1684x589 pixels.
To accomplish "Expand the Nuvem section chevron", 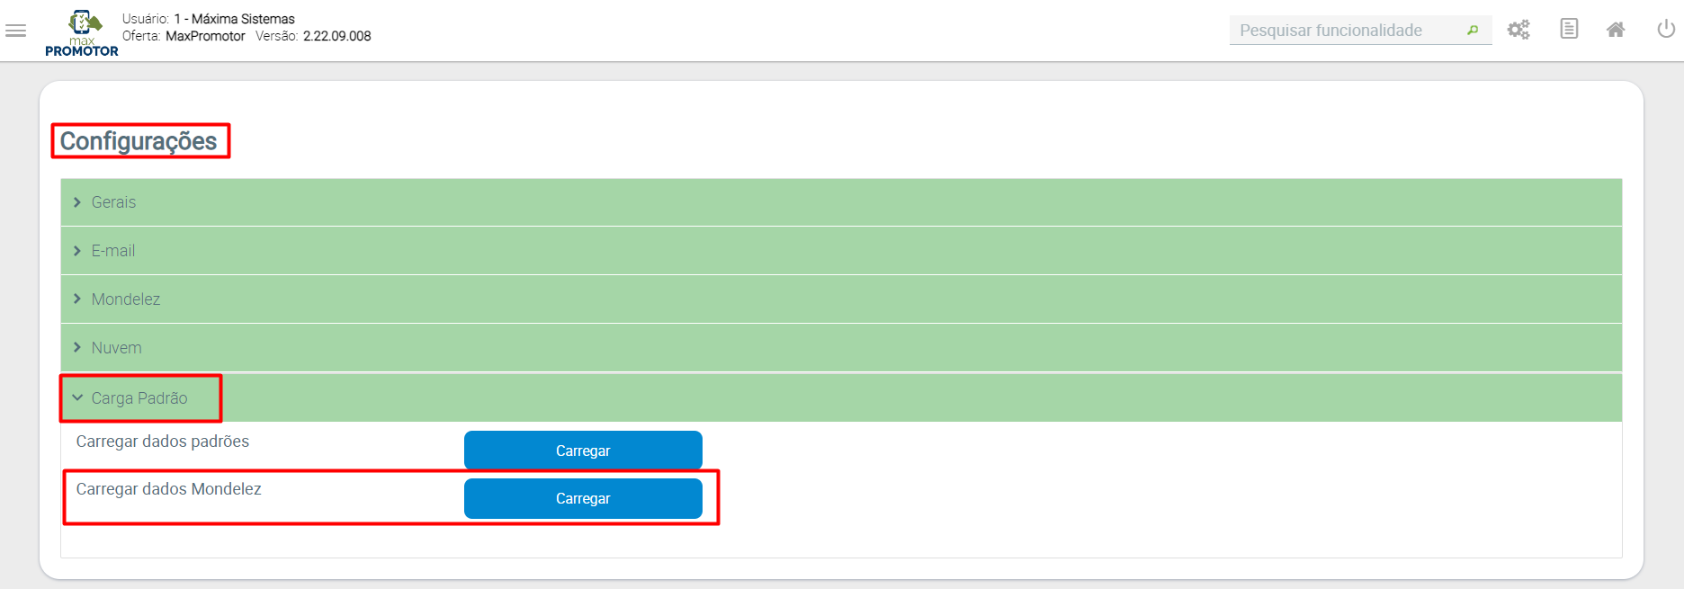I will pyautogui.click(x=77, y=347).
